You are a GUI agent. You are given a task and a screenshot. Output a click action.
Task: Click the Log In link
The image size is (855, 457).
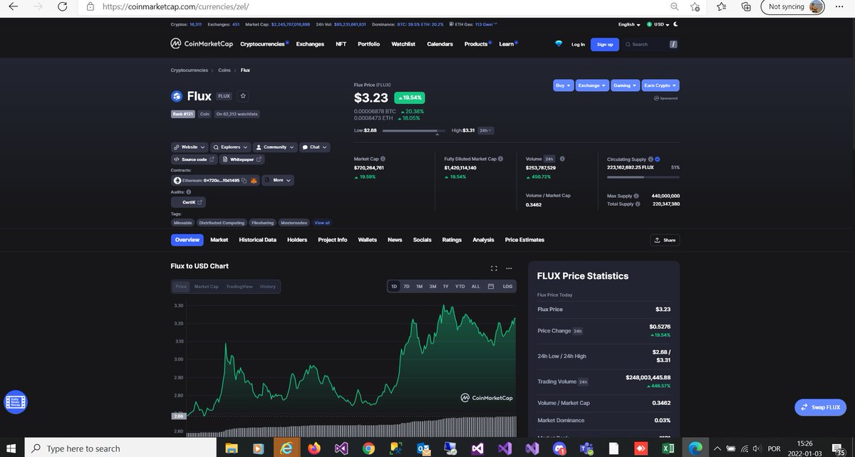click(x=578, y=44)
